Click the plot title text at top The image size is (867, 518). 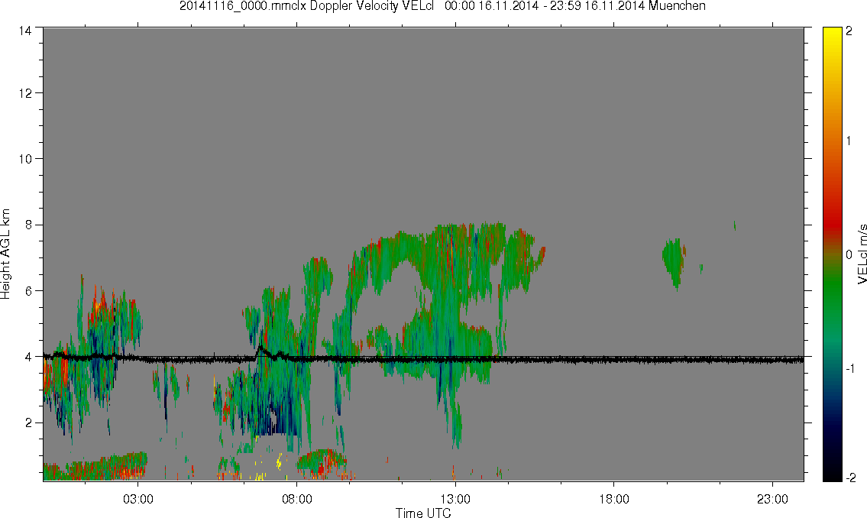442,6
